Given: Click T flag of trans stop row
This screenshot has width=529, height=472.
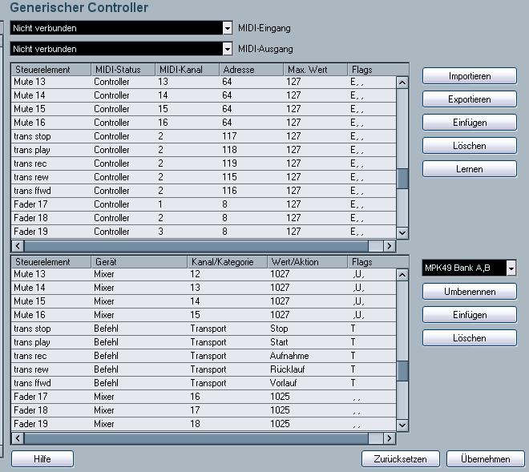Looking at the screenshot, I should [353, 329].
